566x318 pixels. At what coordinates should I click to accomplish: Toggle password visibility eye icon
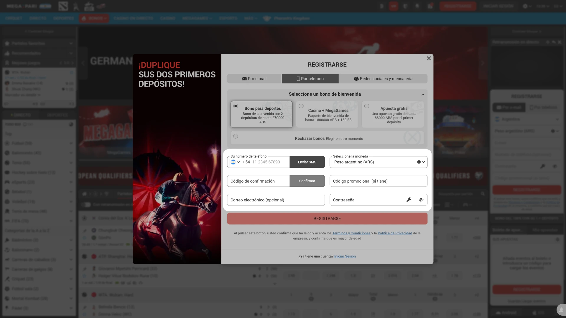tap(421, 200)
